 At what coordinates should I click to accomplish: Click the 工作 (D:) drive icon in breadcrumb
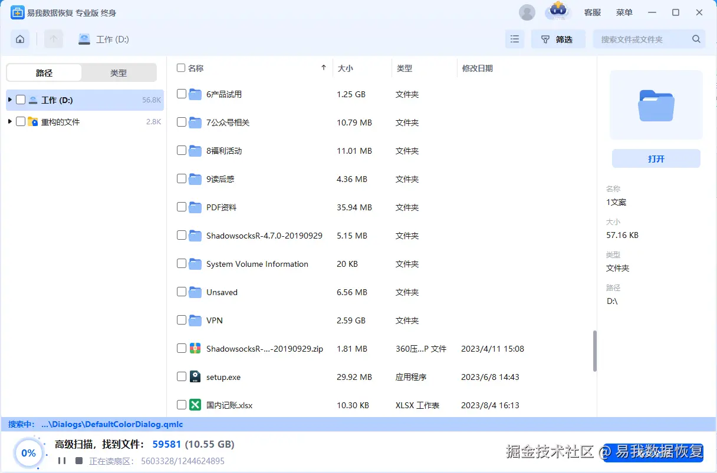[84, 39]
